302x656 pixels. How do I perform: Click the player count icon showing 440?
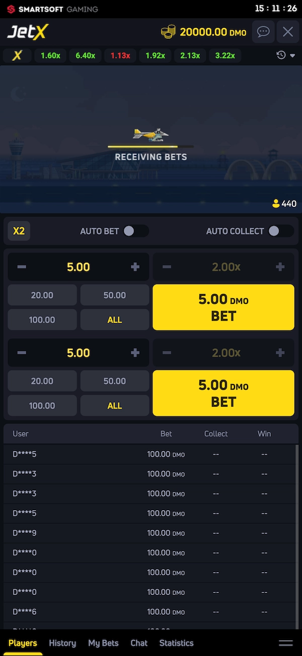click(x=276, y=204)
